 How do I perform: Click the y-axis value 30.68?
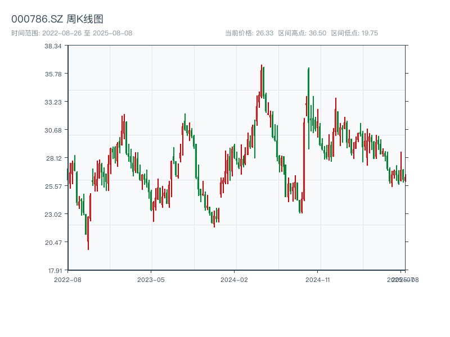tap(53, 130)
